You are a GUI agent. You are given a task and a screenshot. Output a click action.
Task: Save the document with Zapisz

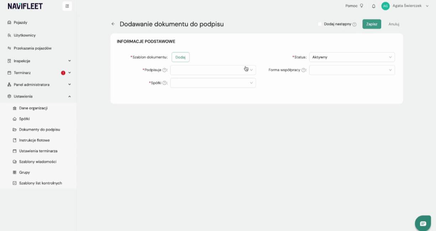coord(372,24)
